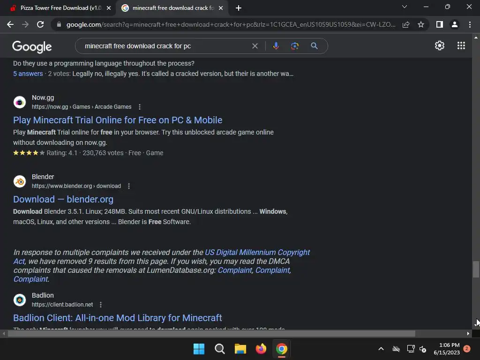The height and width of the screenshot is (360, 480).
Task: Open the tab search dropdown arrow
Action: coord(405,7)
